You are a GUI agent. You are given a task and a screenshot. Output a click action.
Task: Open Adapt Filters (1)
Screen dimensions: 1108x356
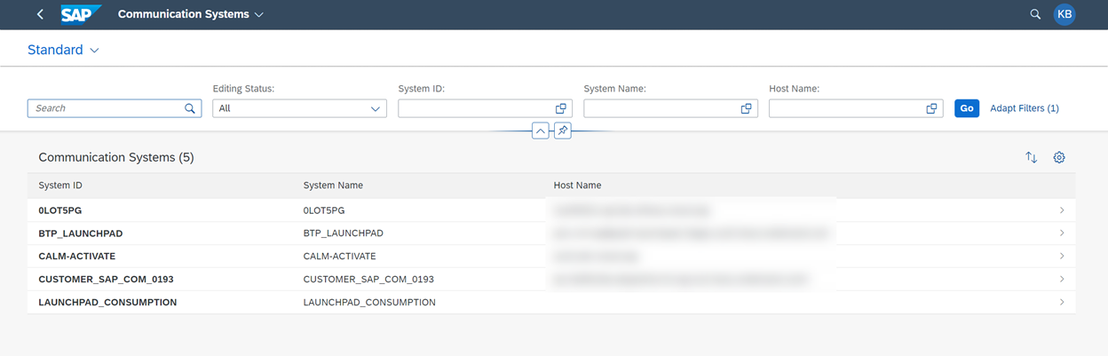point(1025,108)
